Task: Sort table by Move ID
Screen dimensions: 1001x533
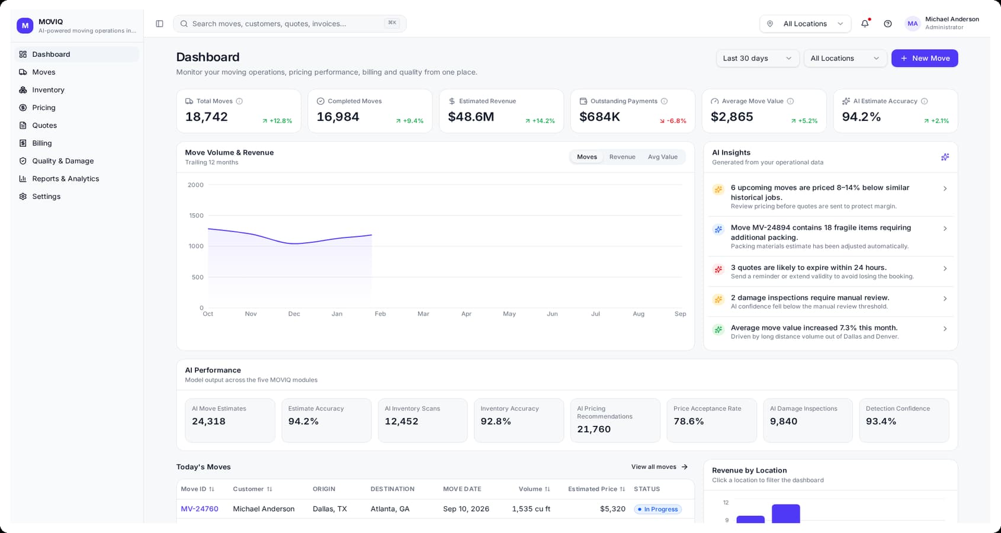Action: (x=198, y=489)
